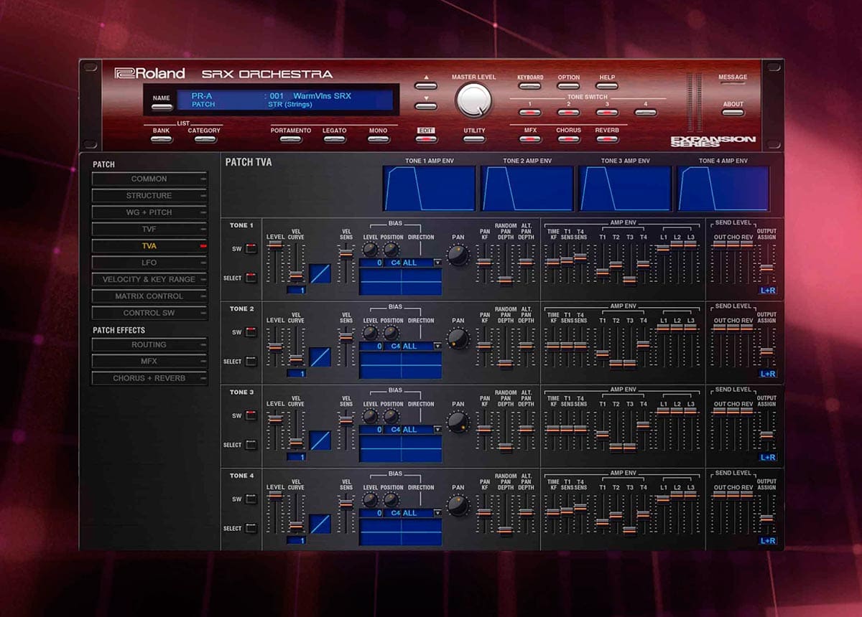Adjust Tone 2 Pan knob
862x617 pixels.
click(x=458, y=339)
